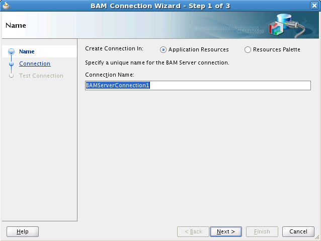Click the Test Connection step label
321x241 pixels.
(x=41, y=76)
